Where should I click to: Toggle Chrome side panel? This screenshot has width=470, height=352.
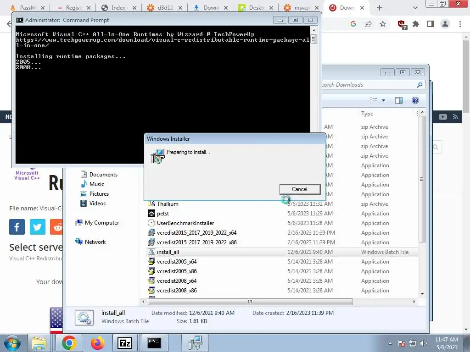431,24
